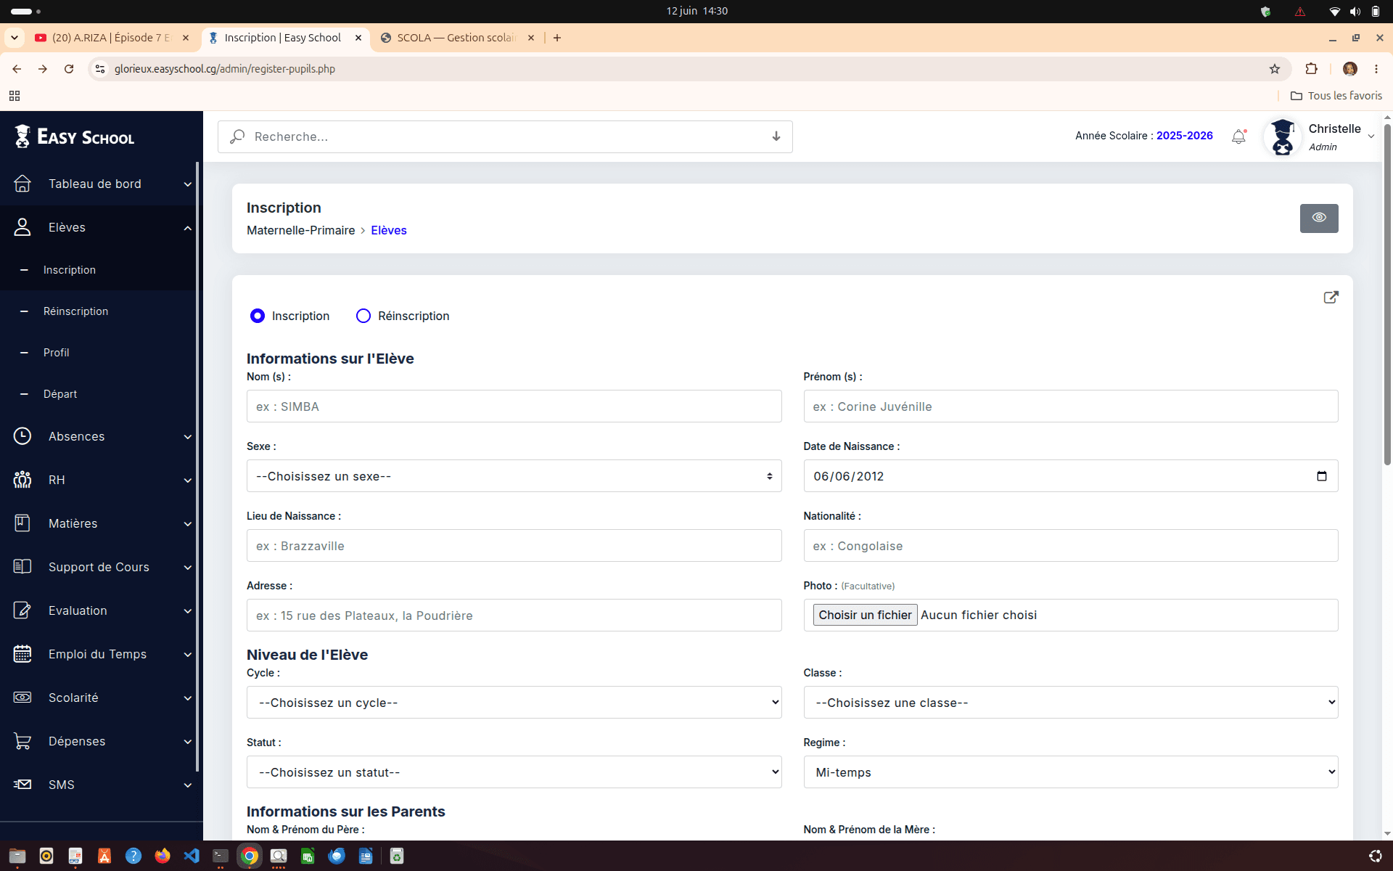Screen dimensions: 1393x871
Task: Click the Scolarité money icon
Action: (22, 698)
